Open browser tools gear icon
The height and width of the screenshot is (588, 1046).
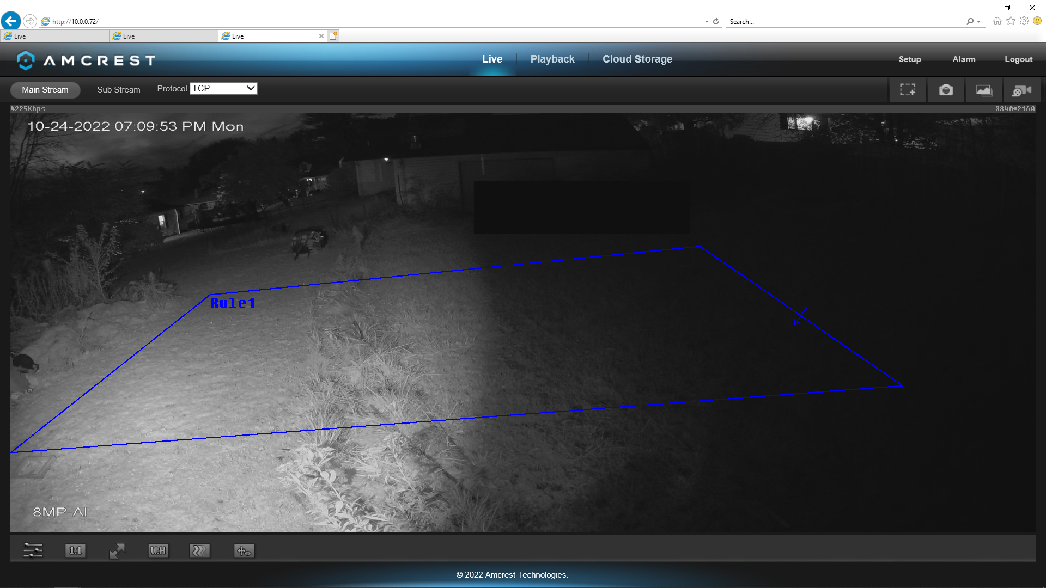coord(1024,21)
